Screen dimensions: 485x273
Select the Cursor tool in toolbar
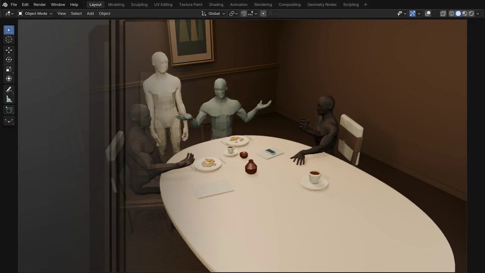point(9,39)
